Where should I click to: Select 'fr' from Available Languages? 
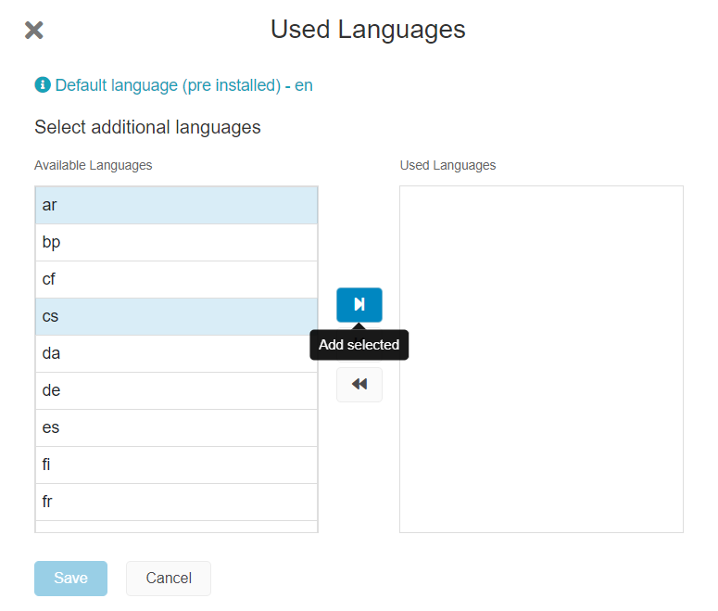(176, 503)
